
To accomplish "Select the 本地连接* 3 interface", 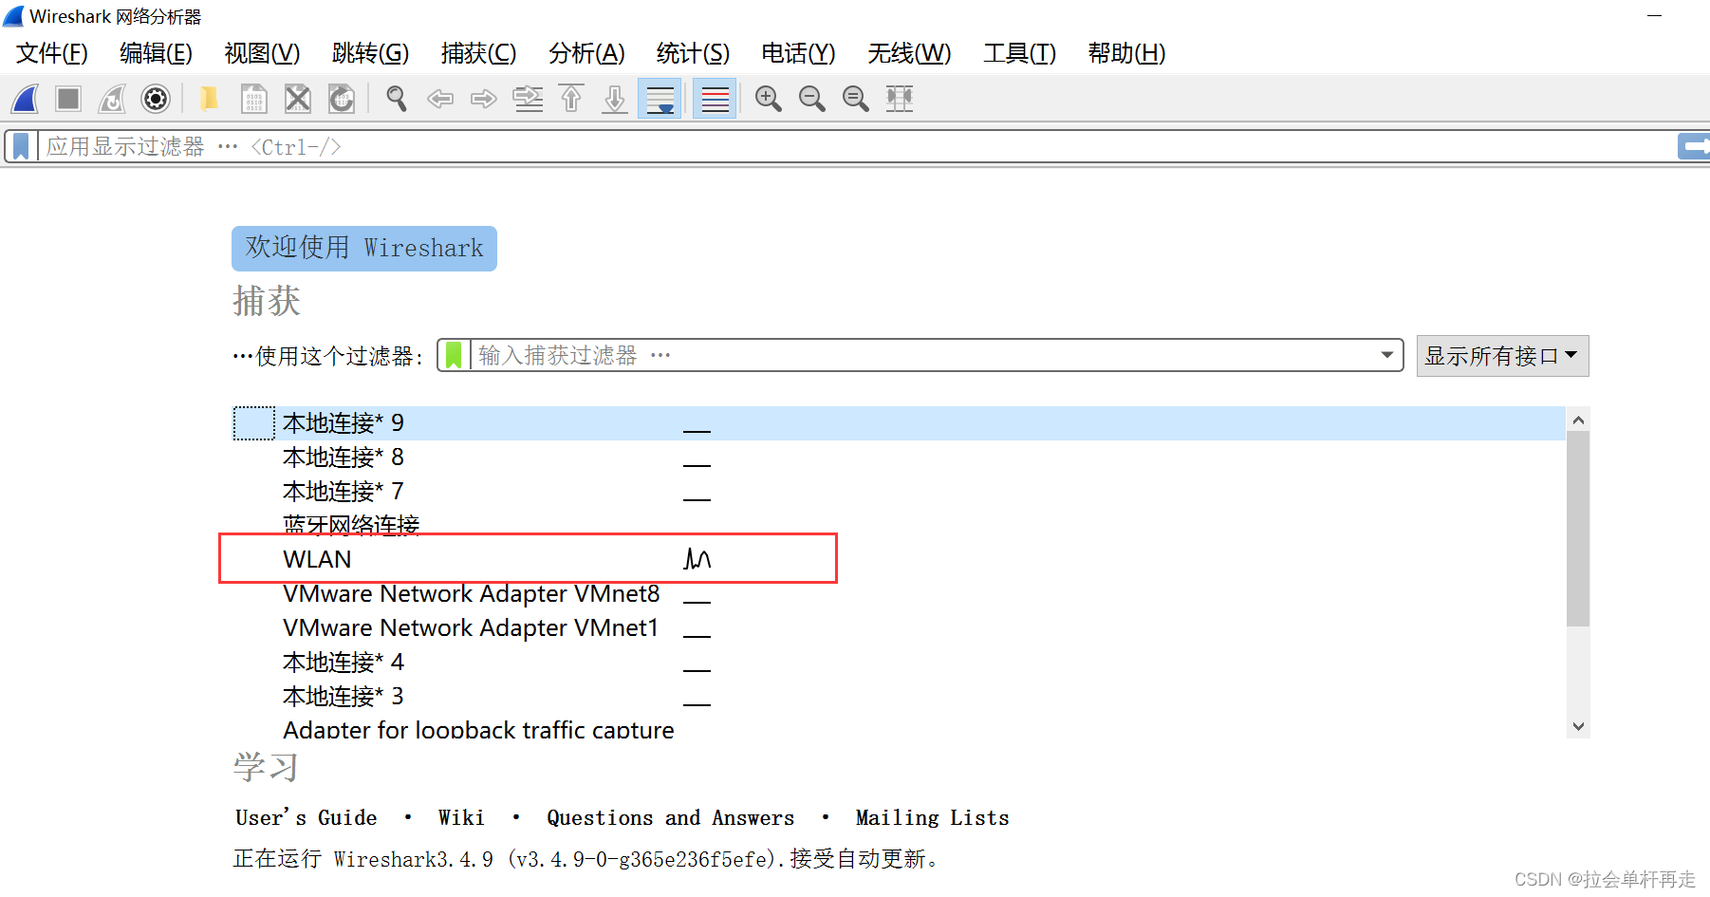I will coord(899,696).
